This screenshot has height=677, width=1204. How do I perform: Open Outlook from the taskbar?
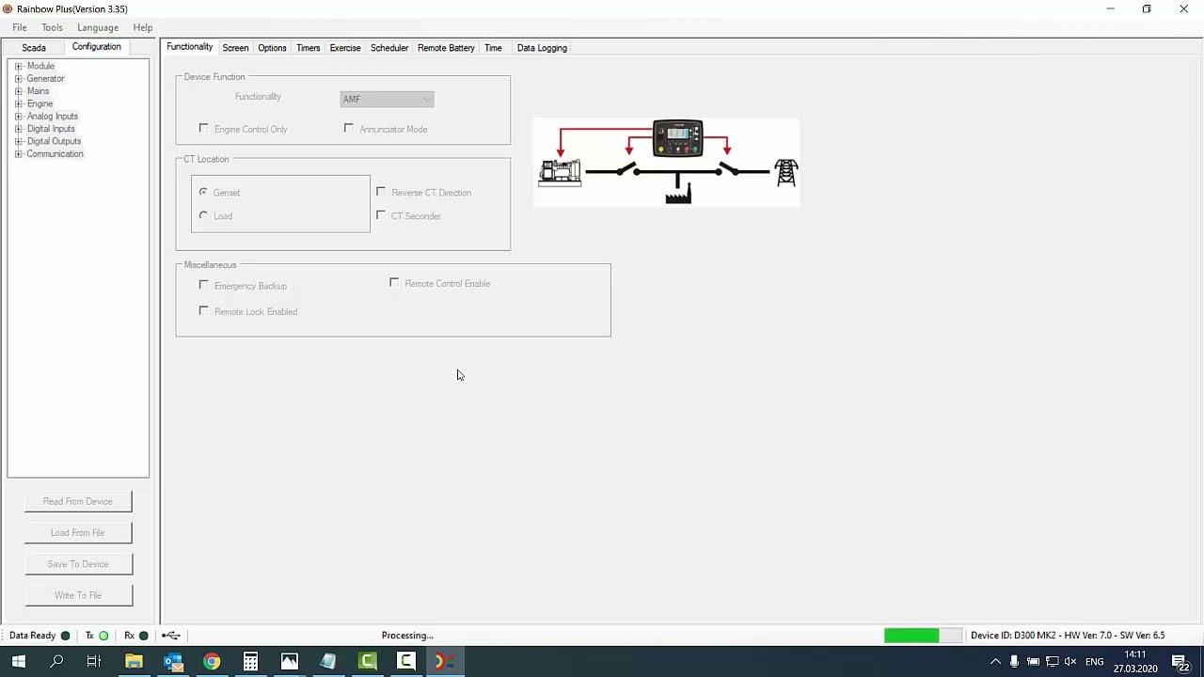[173, 662]
